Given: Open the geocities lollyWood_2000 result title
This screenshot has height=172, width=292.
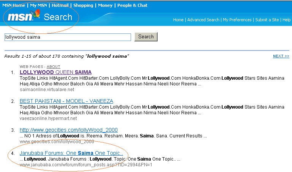Looking at the screenshot, I should point(68,130).
